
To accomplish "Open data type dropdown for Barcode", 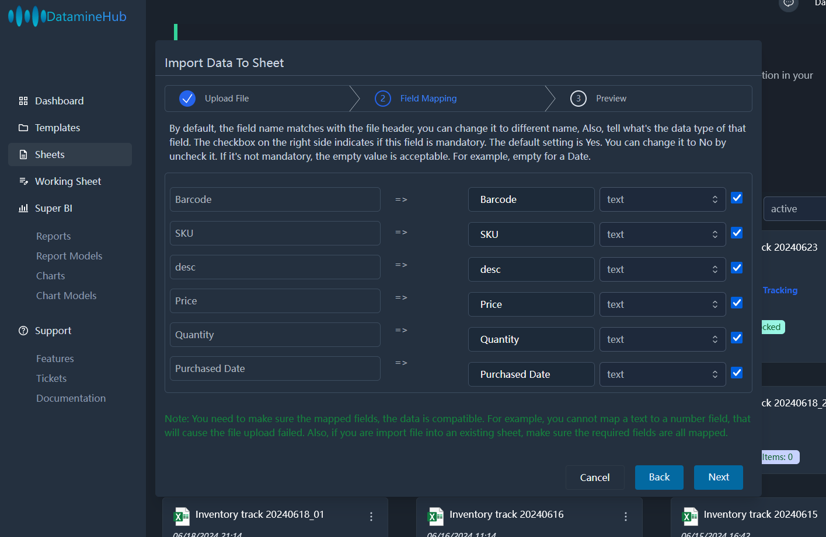I will pos(663,199).
